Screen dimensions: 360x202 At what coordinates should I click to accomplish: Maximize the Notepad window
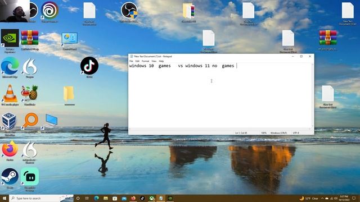(301, 56)
